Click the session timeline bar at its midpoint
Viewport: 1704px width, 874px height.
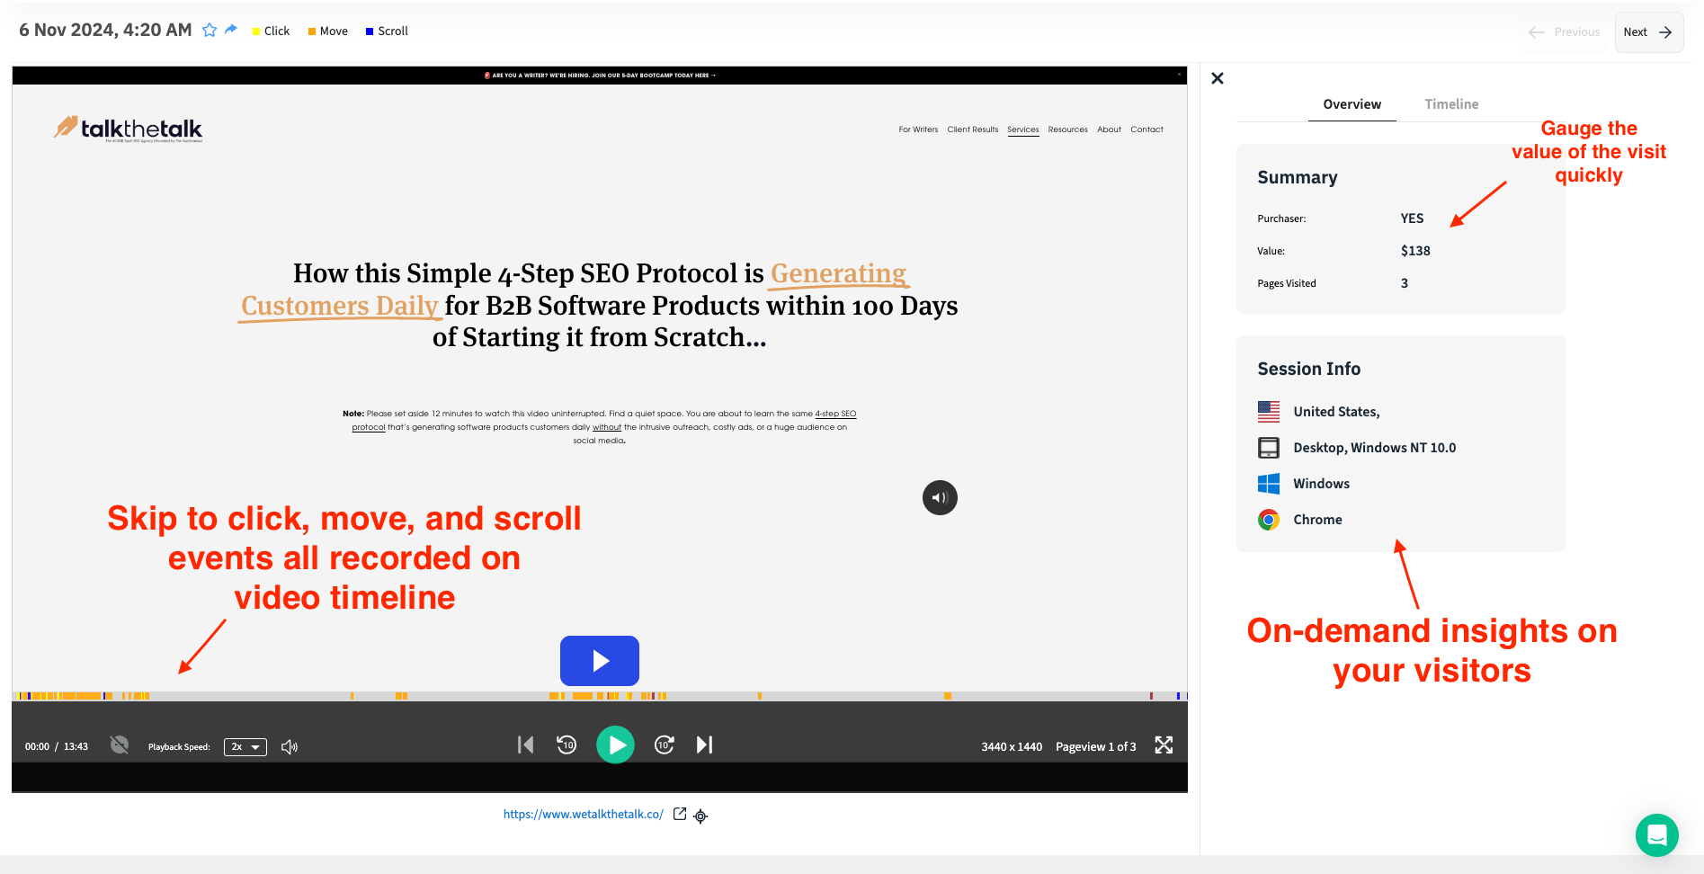(x=600, y=696)
